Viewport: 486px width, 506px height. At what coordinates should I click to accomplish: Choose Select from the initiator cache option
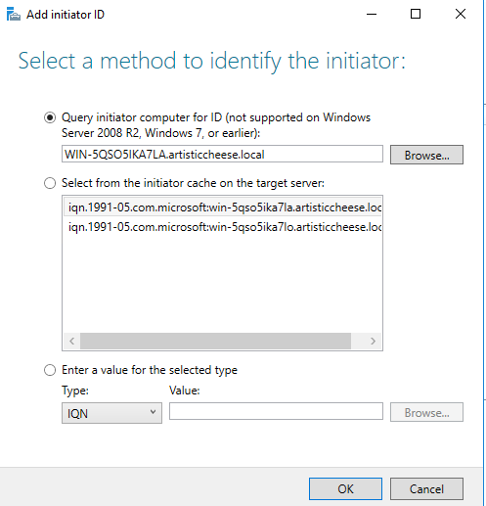[x=50, y=183]
